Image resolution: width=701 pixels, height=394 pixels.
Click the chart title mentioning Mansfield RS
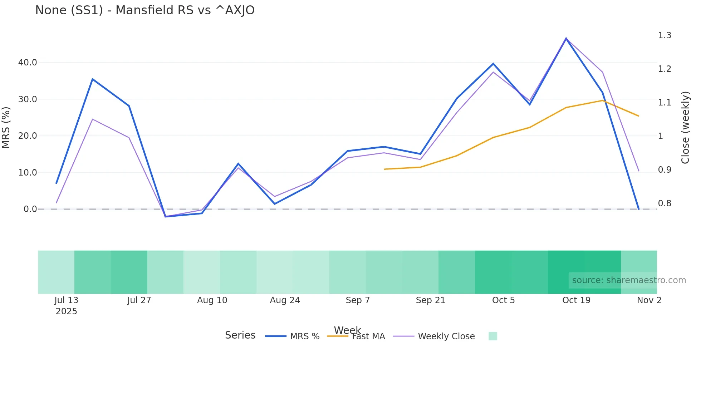click(145, 10)
